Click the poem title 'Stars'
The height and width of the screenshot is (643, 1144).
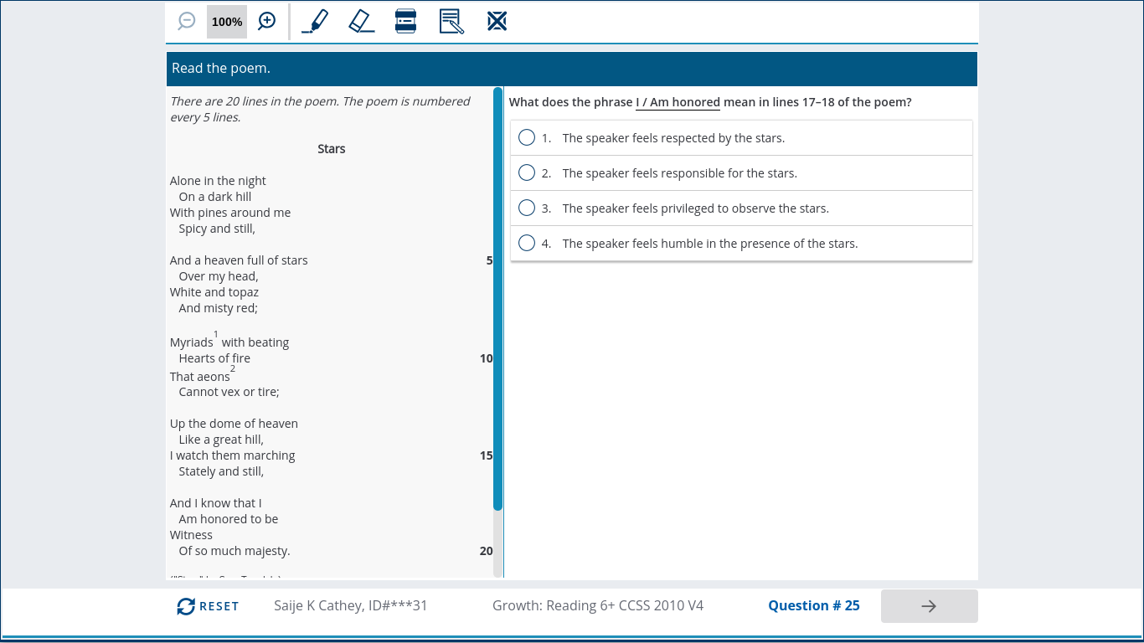pos(332,149)
